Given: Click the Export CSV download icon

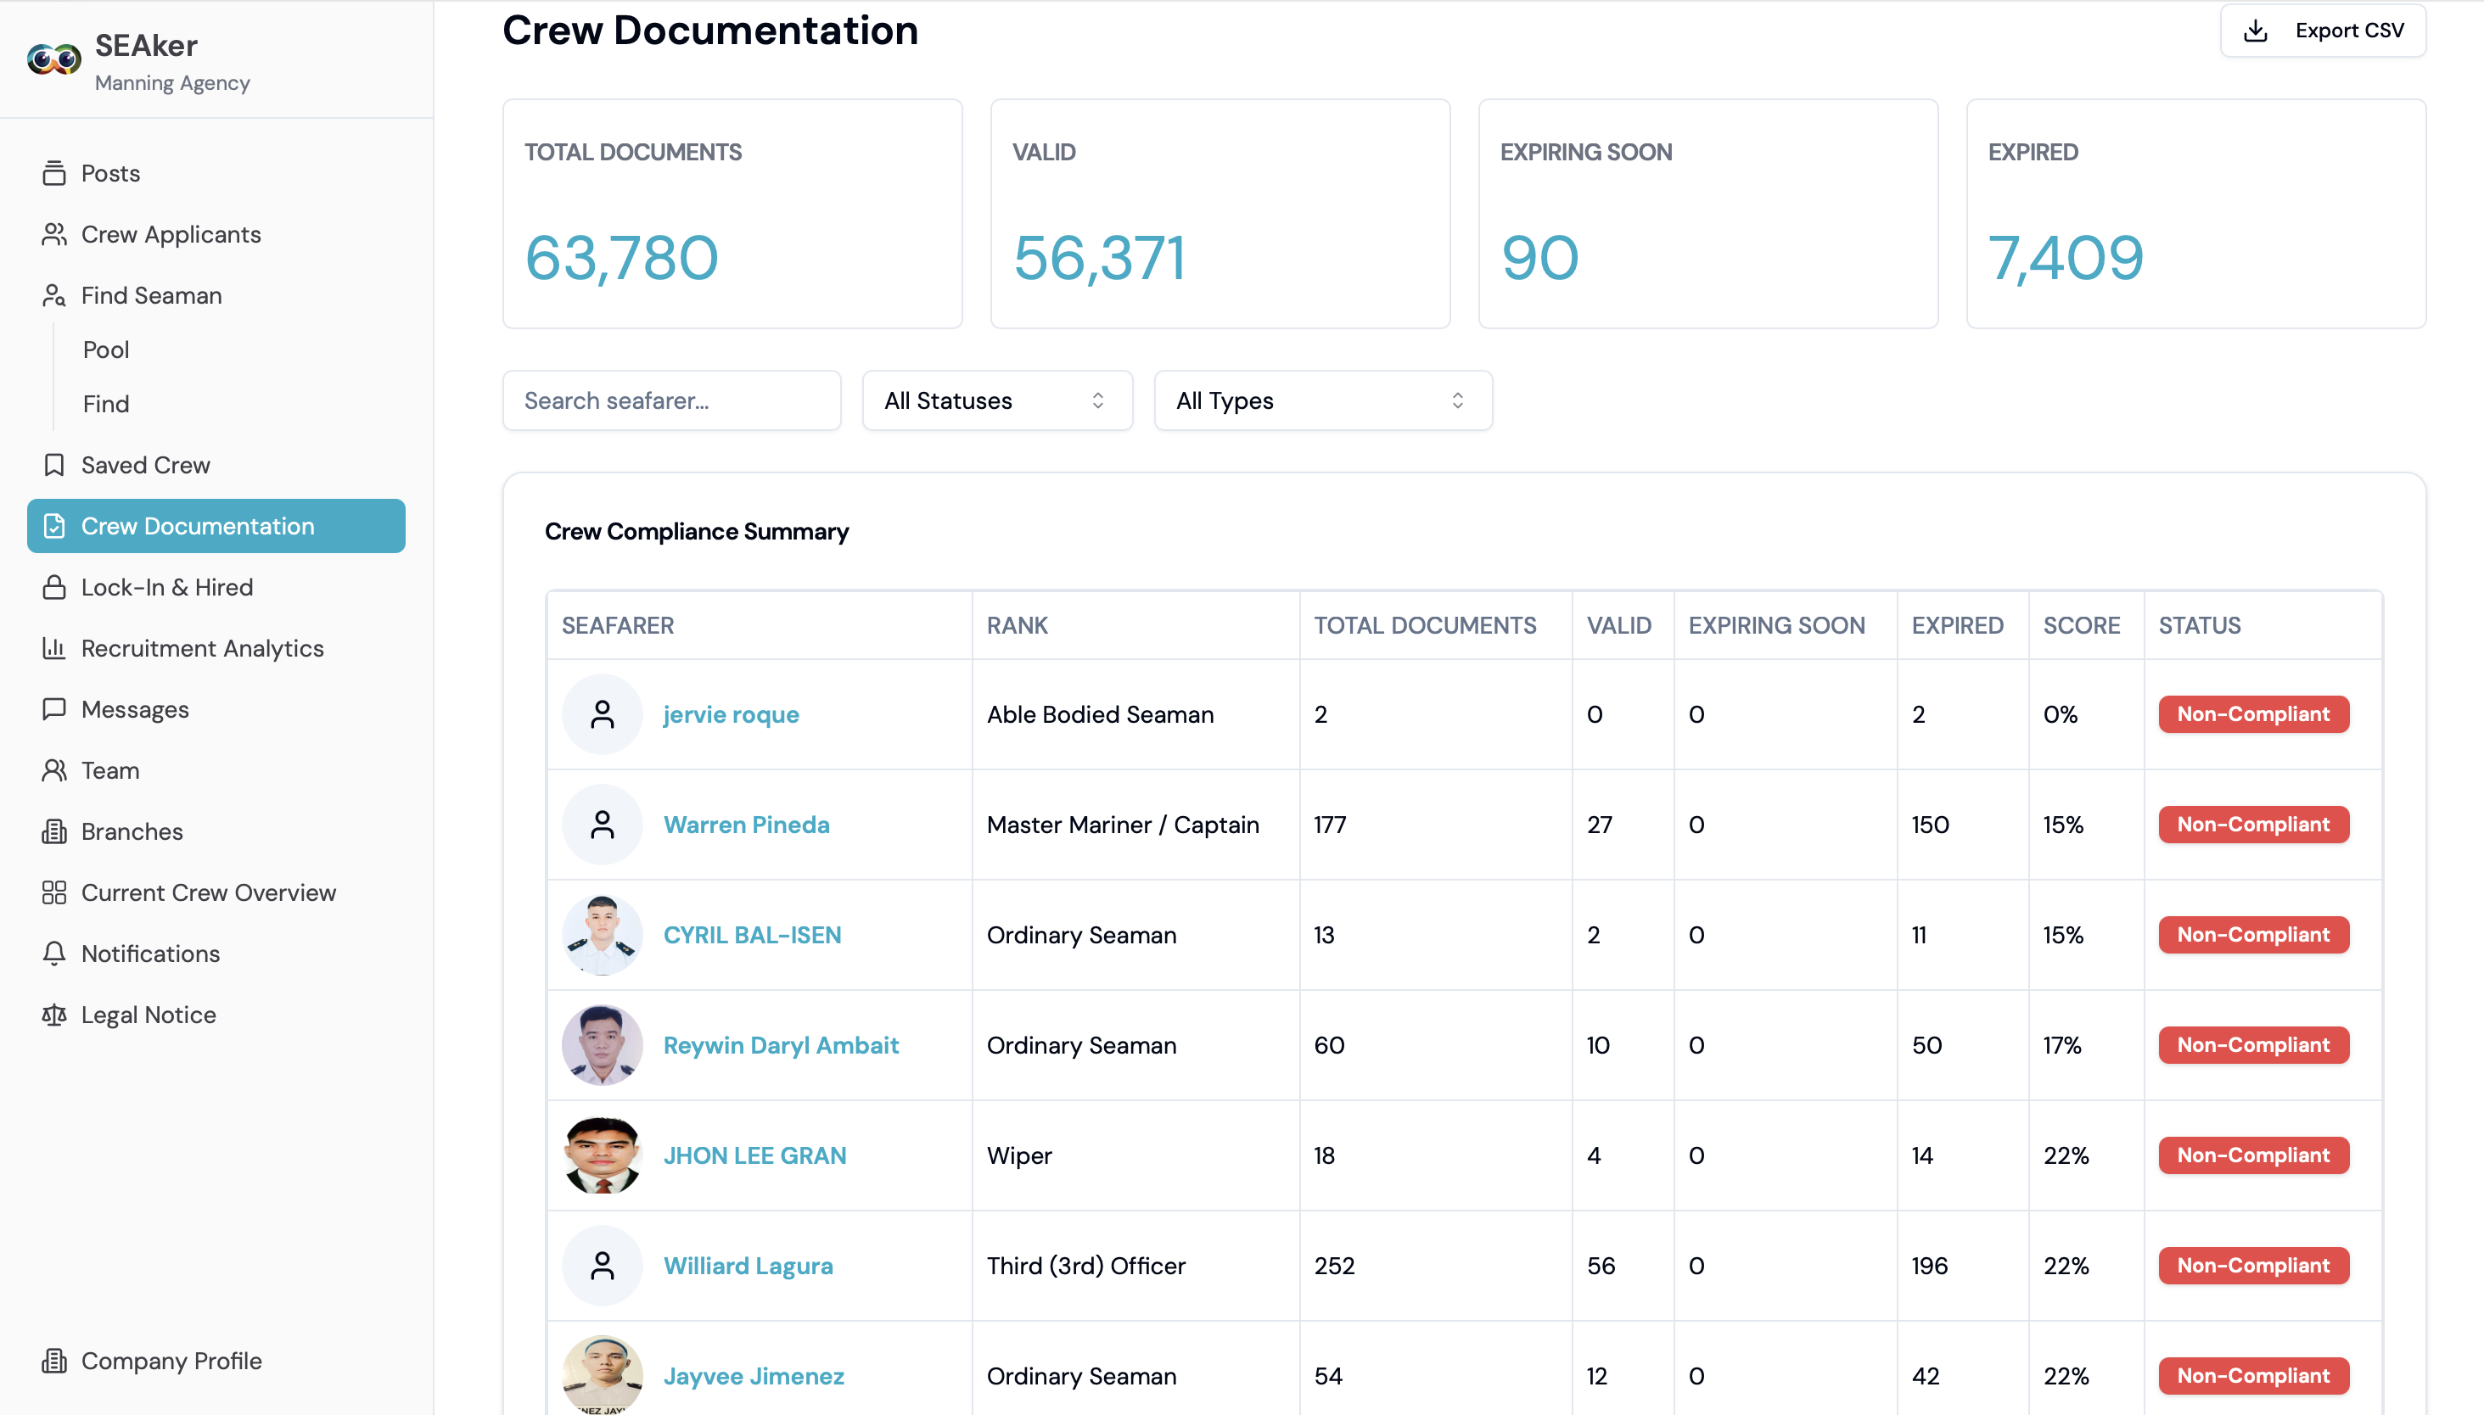Looking at the screenshot, I should point(2256,31).
